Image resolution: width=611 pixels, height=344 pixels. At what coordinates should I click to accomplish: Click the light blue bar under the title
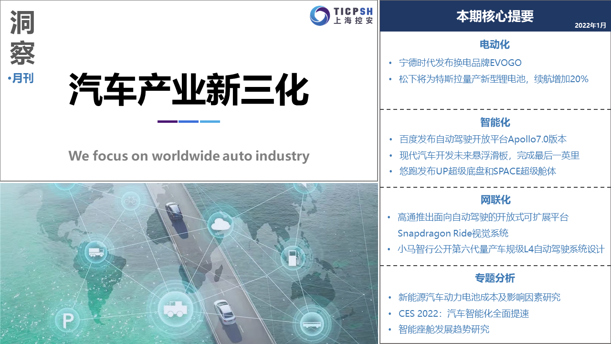click(x=210, y=121)
